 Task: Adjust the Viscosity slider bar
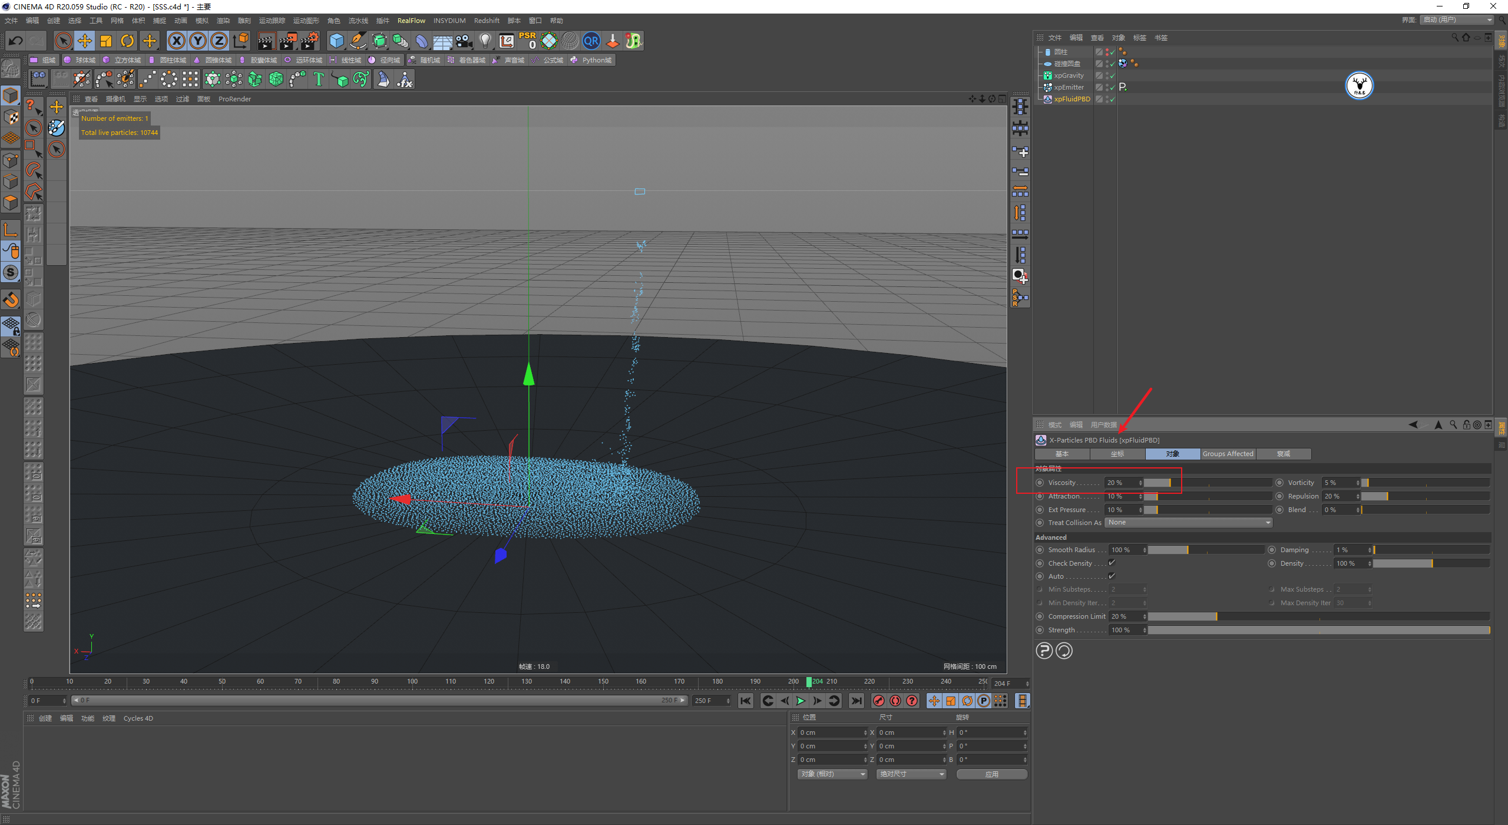[x=1208, y=483]
